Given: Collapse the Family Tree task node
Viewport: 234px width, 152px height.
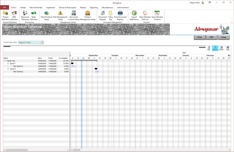Looking at the screenshot, I should 5,61.
